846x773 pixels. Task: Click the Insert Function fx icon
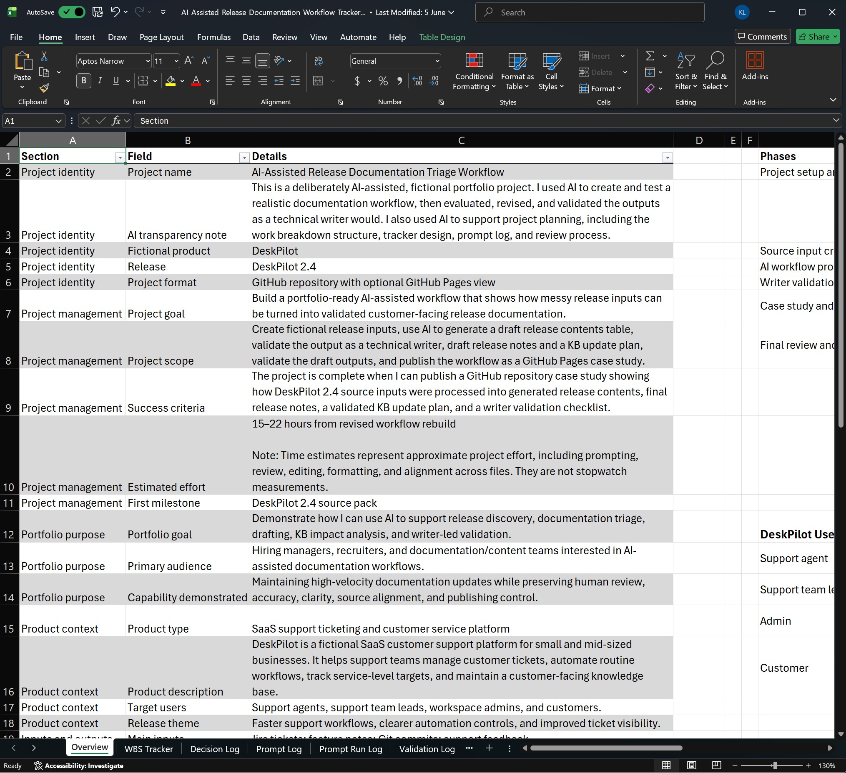(116, 121)
